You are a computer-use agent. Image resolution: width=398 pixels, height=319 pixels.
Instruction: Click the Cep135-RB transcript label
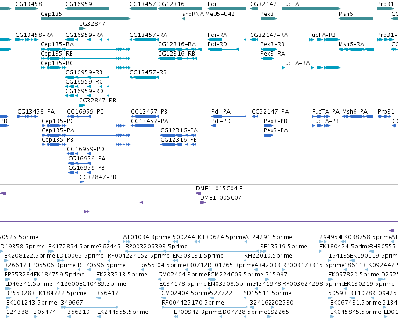tap(57, 54)
